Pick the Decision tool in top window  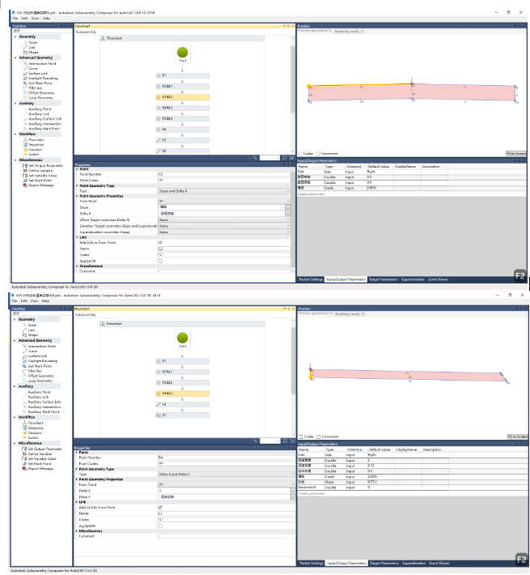tap(35, 150)
